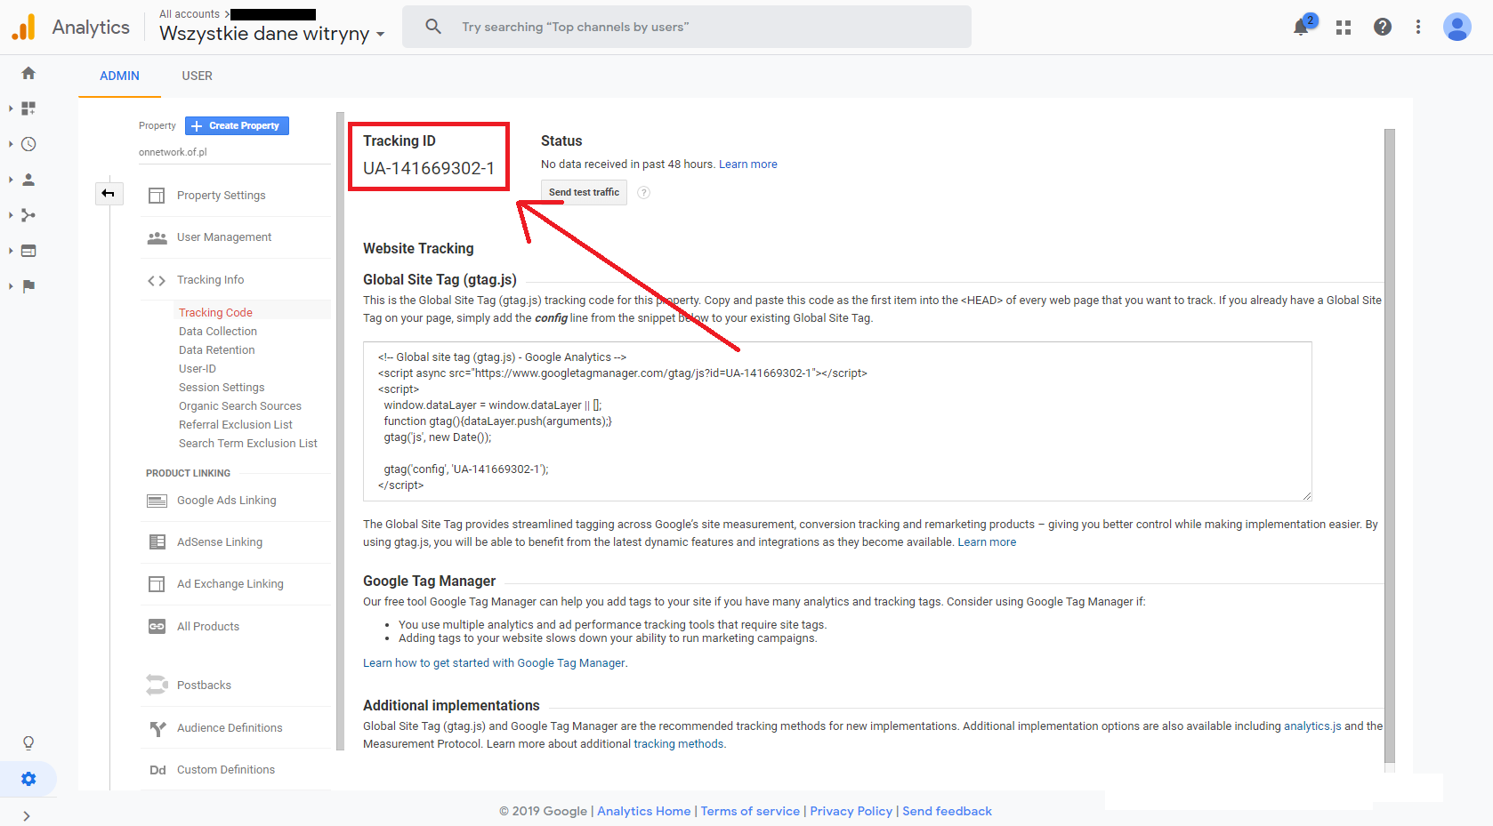1493x826 pixels.
Task: Open the Audience person icon report
Action: tap(28, 180)
